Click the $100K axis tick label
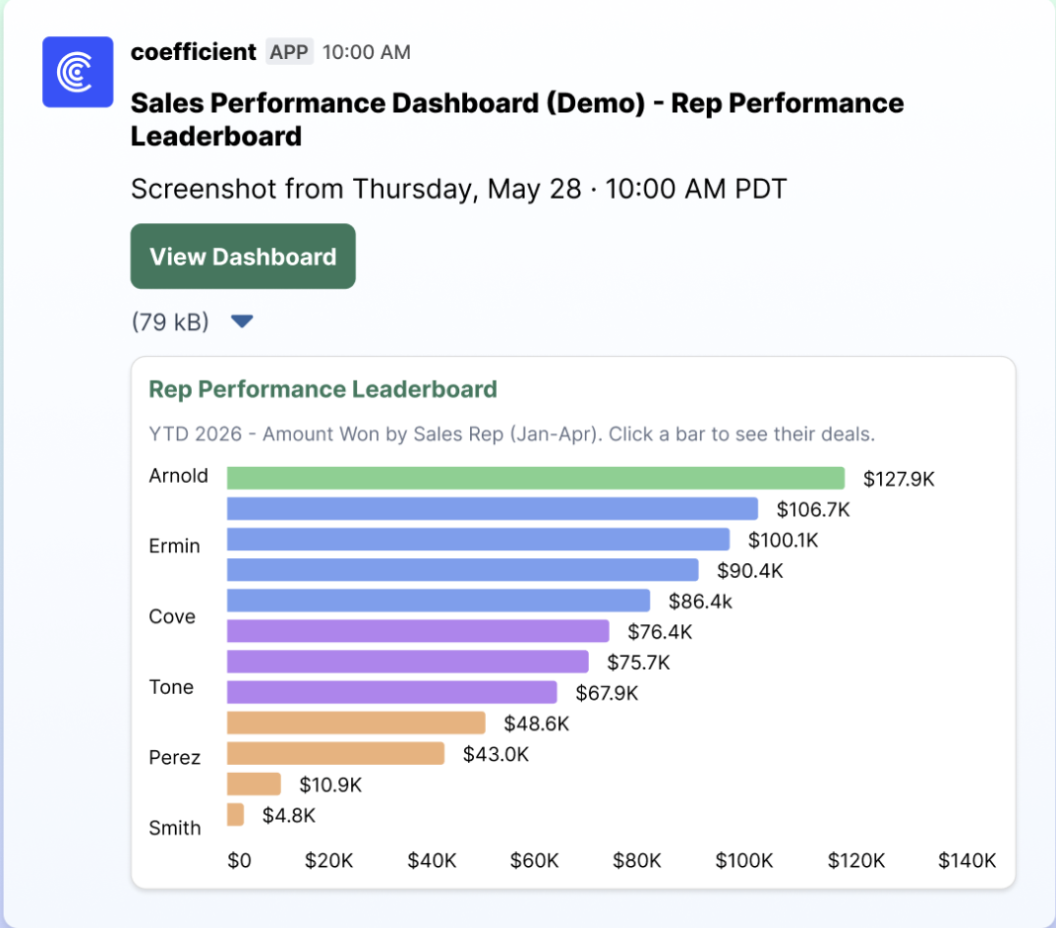1056x928 pixels. tap(744, 860)
